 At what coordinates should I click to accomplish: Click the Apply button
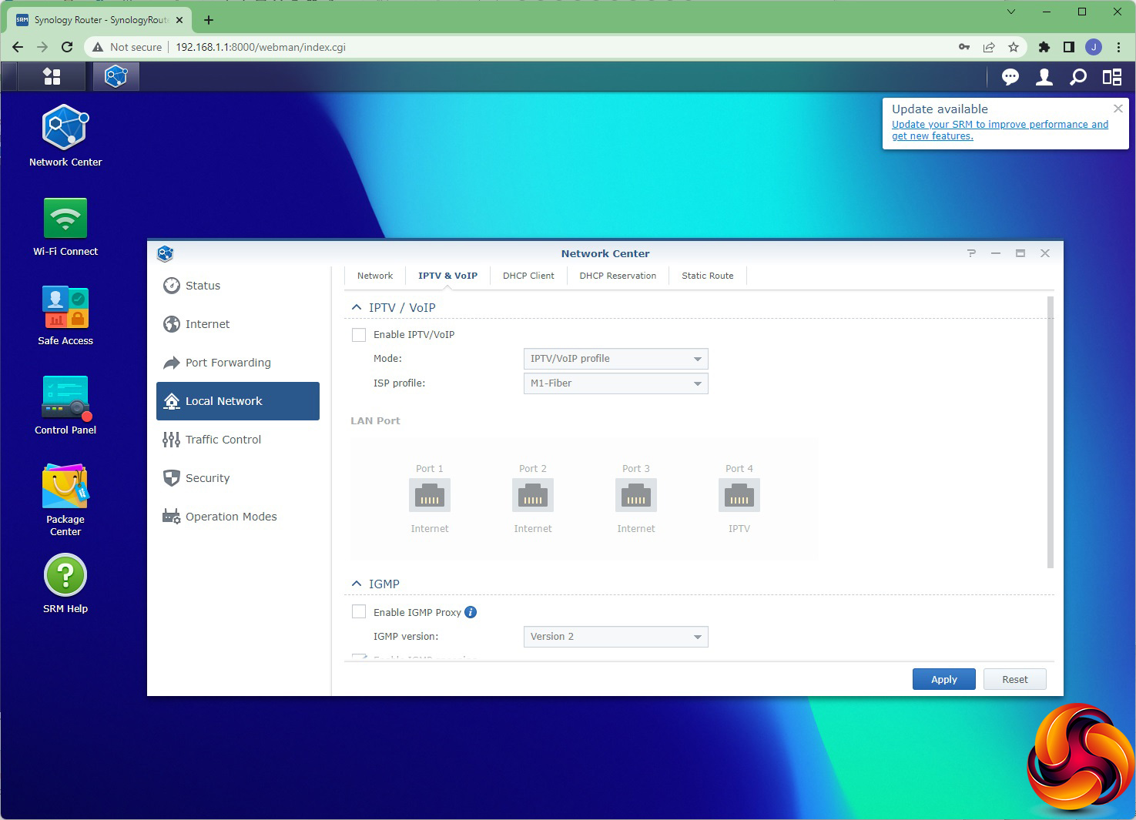tap(944, 679)
